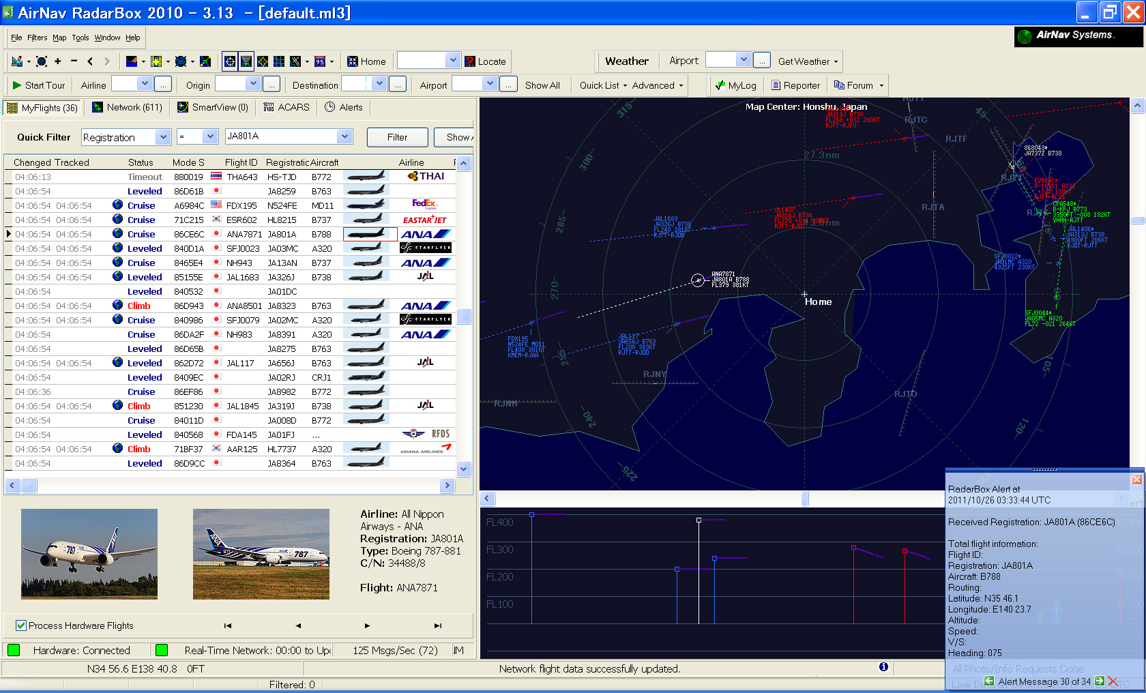Open Quick Filter Registration field dropdown
Screen dimensions: 1146x693
tap(163, 137)
